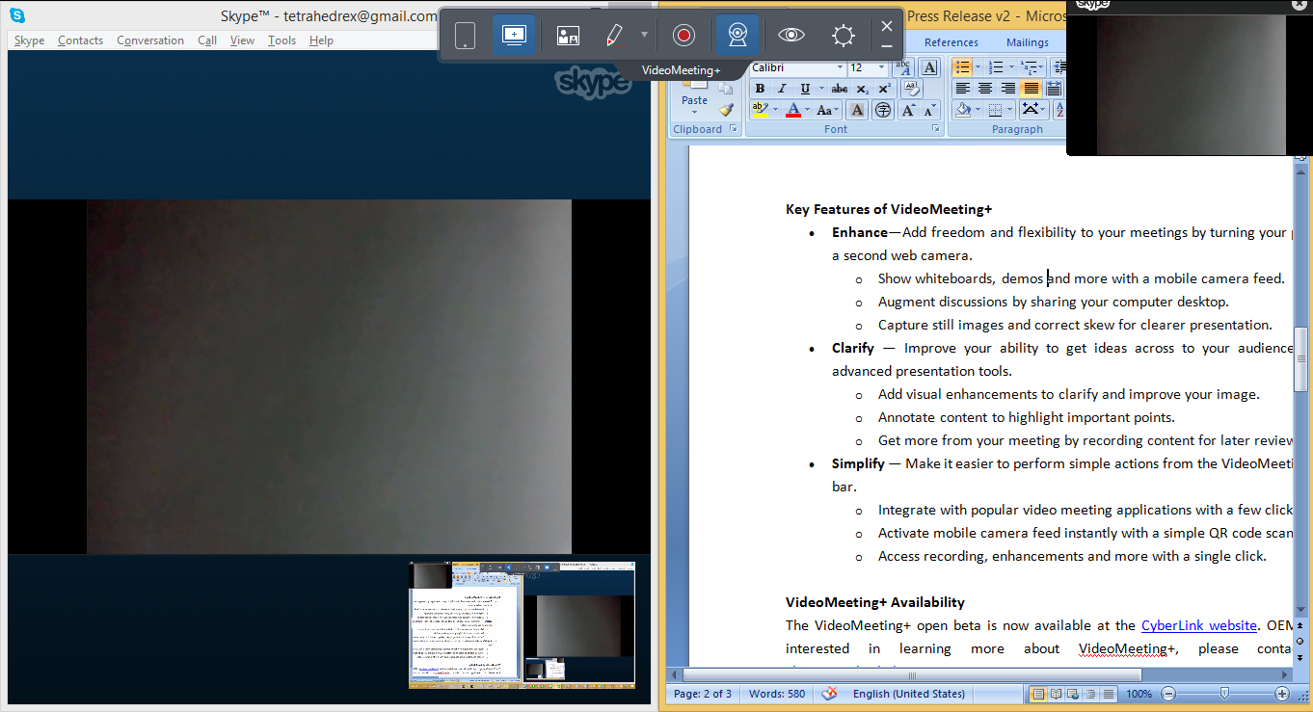Expand the underline style dropdown arrow
Screen dimensions: 1313x712
coord(820,89)
